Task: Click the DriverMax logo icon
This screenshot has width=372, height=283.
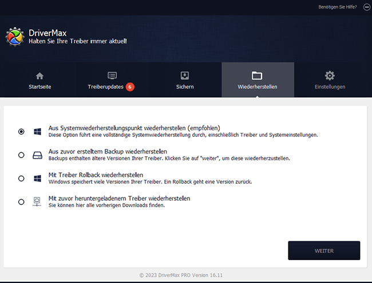Action: tap(14, 37)
